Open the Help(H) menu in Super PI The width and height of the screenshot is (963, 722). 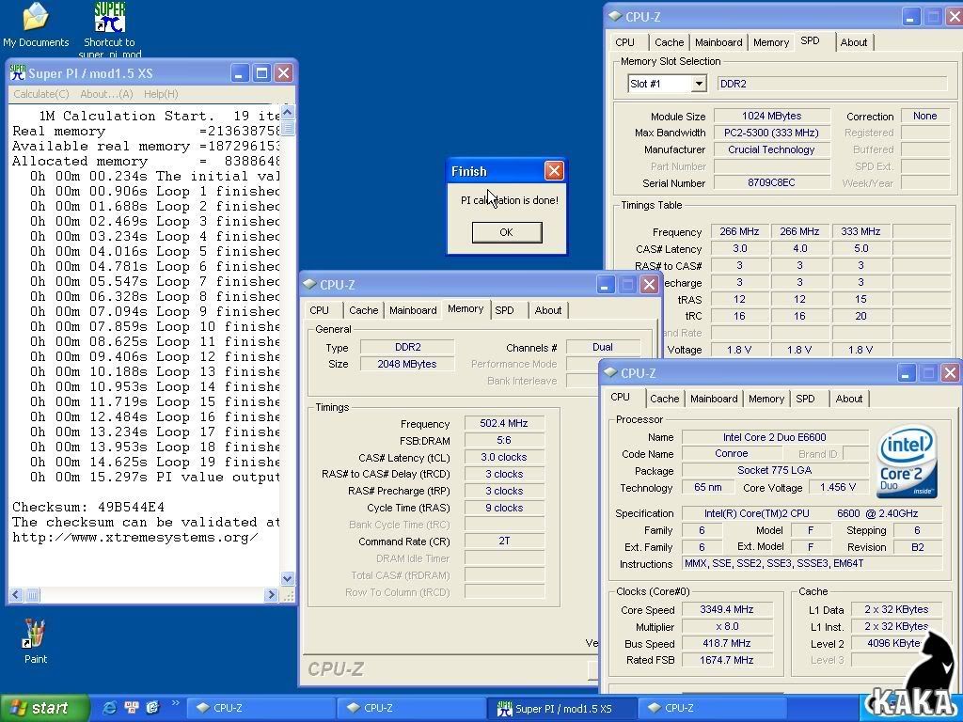tap(161, 94)
